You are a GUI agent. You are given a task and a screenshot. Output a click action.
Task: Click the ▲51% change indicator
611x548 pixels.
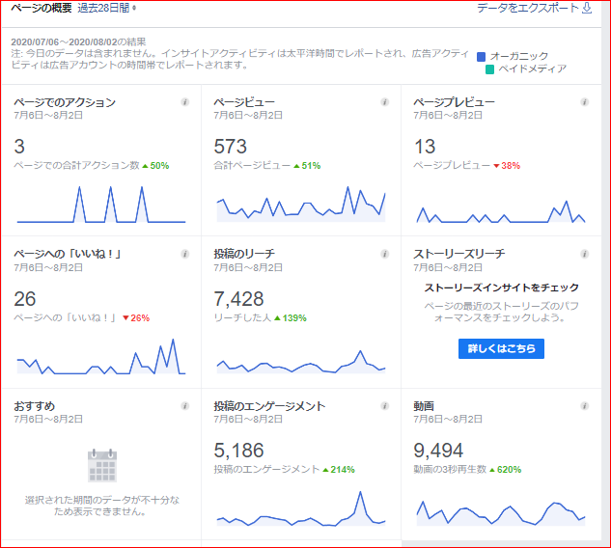[x=307, y=166]
